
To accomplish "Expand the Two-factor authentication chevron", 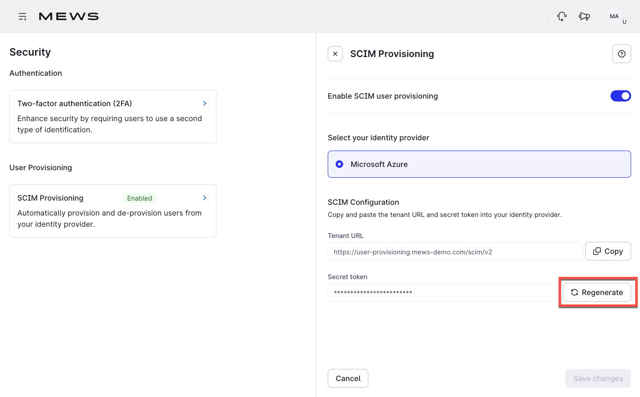I will [205, 103].
